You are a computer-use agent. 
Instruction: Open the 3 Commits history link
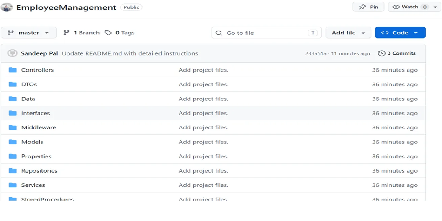[397, 53]
